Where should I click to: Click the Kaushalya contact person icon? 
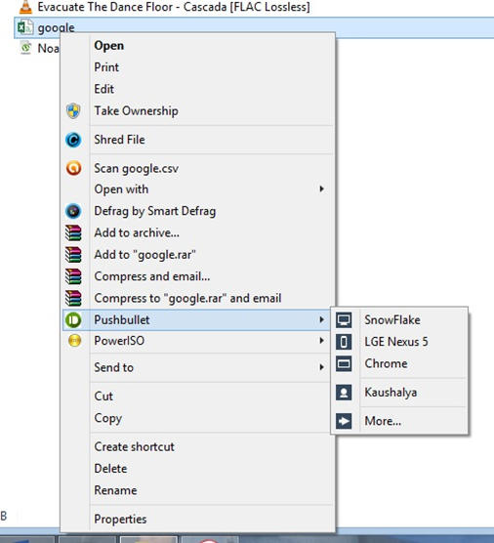click(344, 393)
